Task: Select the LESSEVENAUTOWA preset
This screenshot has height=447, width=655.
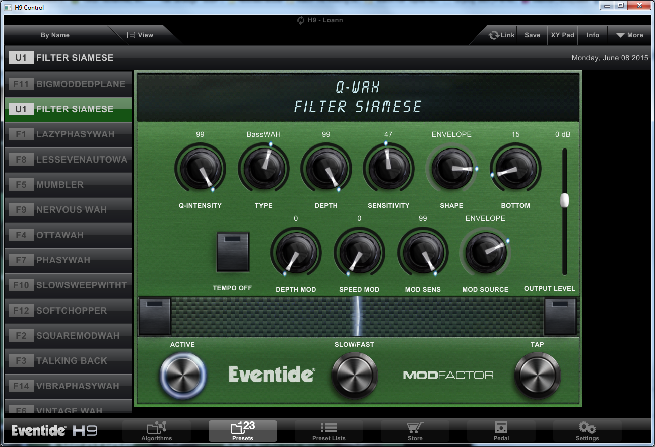Action: coord(68,160)
